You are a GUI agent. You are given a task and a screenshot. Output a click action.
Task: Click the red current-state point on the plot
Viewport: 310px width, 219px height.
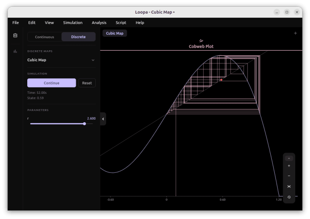221,80
